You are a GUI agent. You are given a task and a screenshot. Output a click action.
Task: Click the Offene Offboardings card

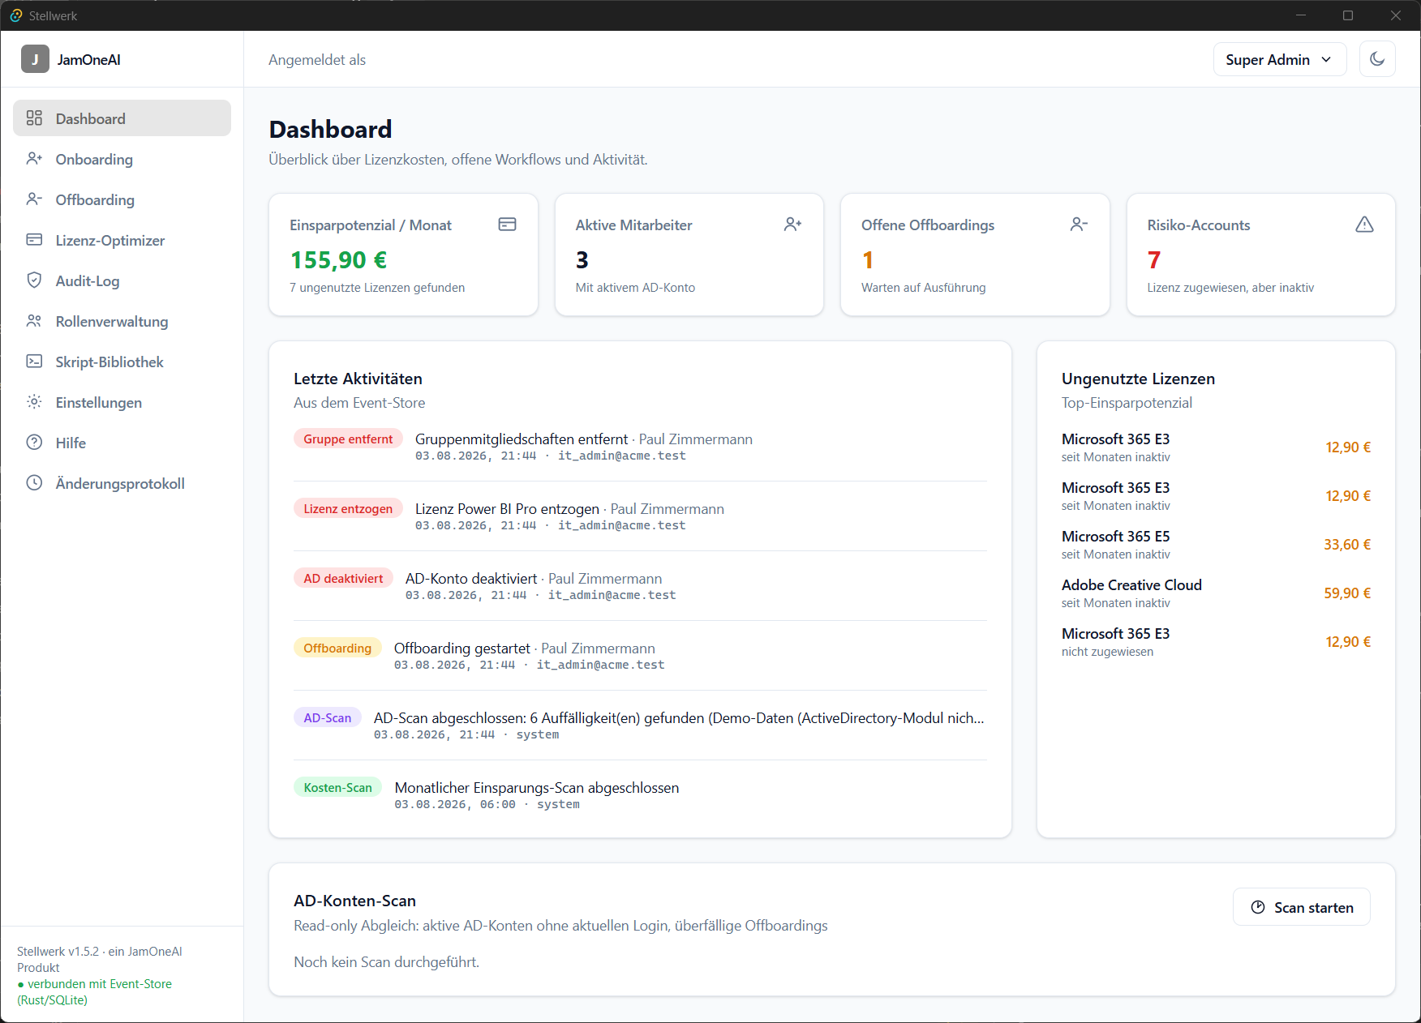tap(975, 255)
